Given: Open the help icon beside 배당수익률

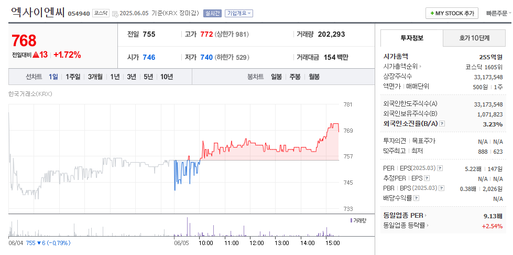Looking at the screenshot, I should coord(416,198).
